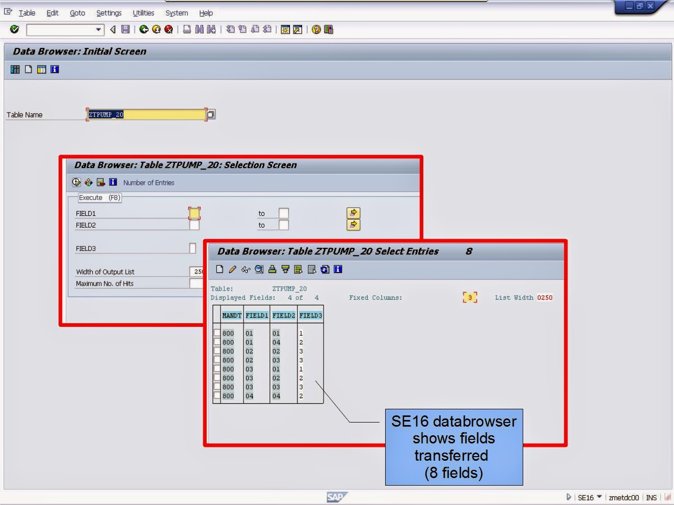674x505 pixels.
Task: Click the Create new entry document icon
Action: tap(220, 270)
